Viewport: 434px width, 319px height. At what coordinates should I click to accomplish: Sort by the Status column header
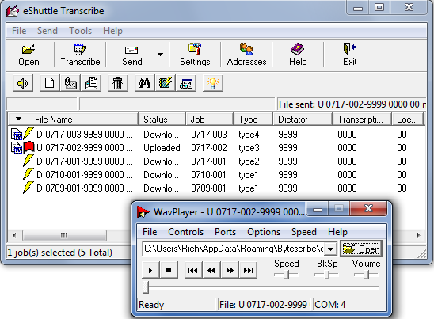point(162,120)
